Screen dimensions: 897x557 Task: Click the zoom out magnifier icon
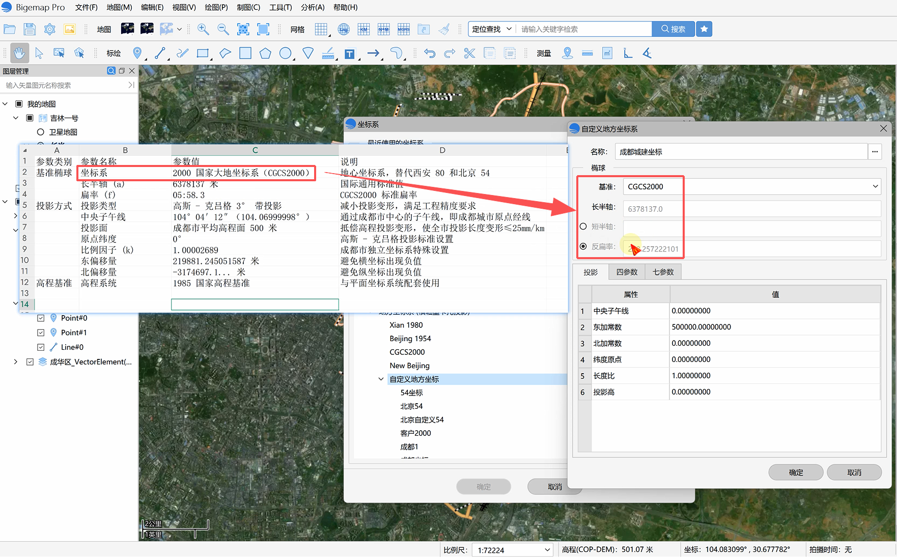pyautogui.click(x=223, y=29)
